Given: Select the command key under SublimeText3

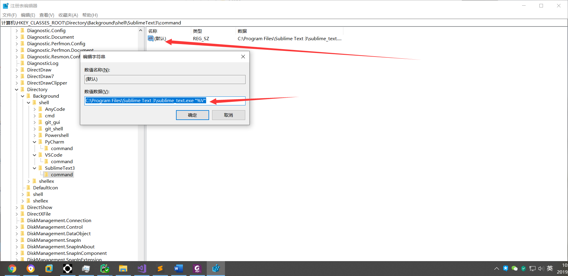Looking at the screenshot, I should point(62,175).
